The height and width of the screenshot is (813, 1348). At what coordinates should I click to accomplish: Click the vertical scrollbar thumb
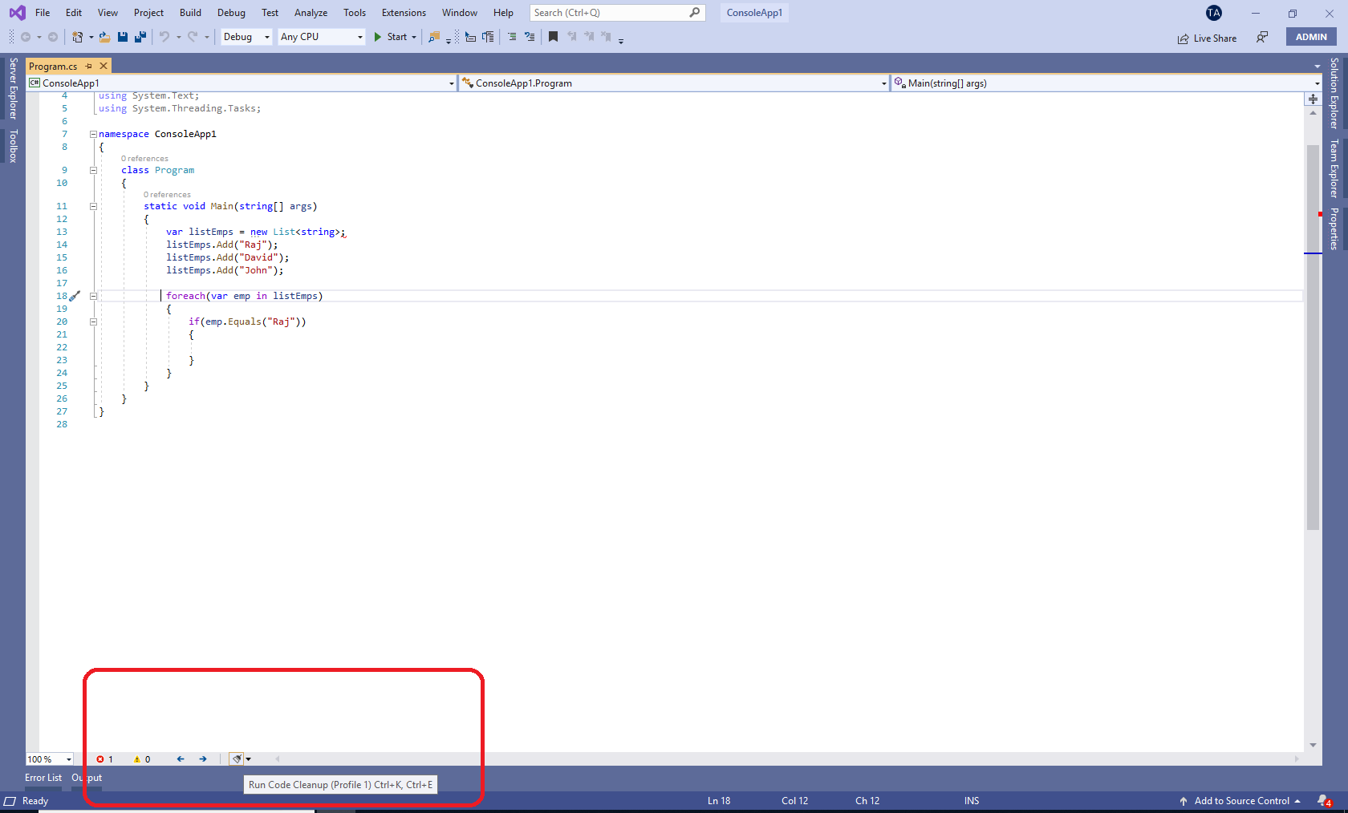pyautogui.click(x=1313, y=337)
